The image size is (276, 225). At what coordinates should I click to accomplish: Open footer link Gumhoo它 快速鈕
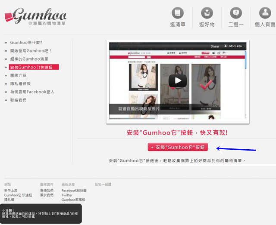18,195
